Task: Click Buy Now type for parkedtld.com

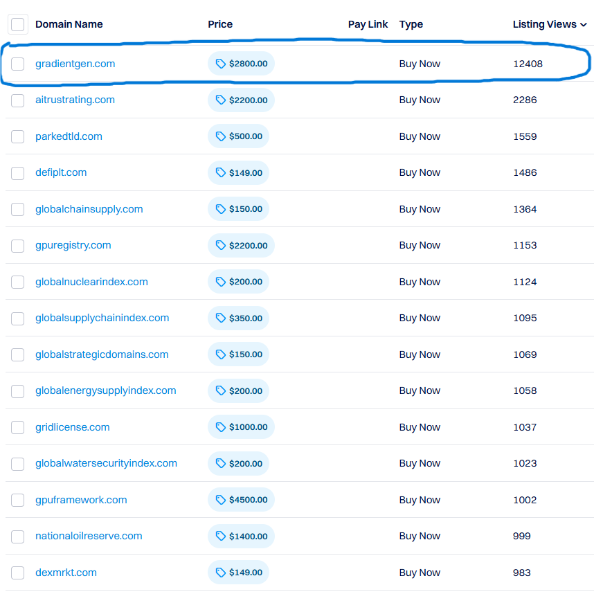Action: pos(420,136)
